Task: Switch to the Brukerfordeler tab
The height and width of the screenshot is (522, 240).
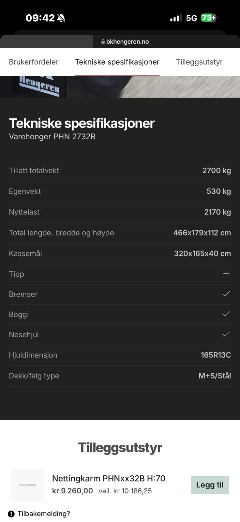Action: click(x=34, y=62)
